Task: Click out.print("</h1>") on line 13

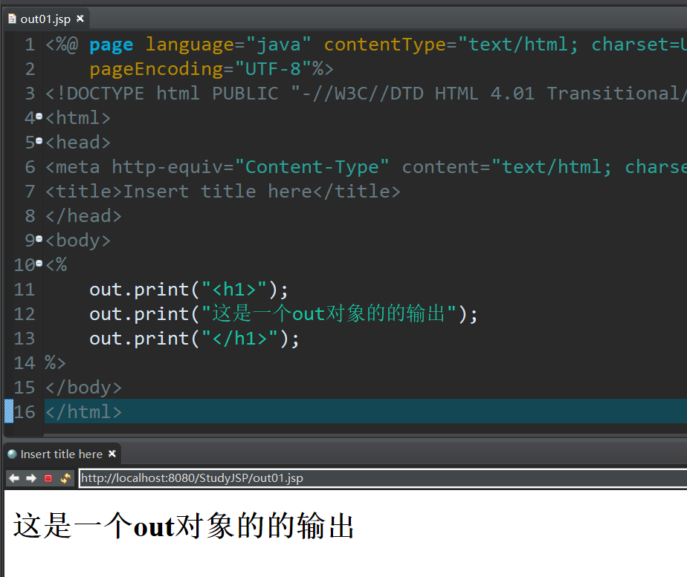Action: 195,339
